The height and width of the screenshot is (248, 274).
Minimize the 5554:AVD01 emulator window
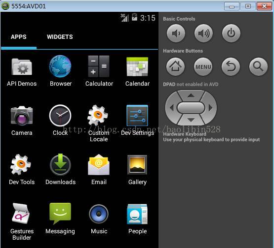[232, 6]
